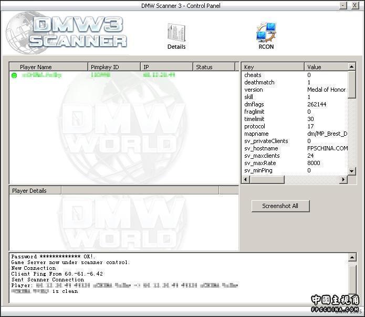Click the Player Details column header
365x317 pixels.
[35, 190]
